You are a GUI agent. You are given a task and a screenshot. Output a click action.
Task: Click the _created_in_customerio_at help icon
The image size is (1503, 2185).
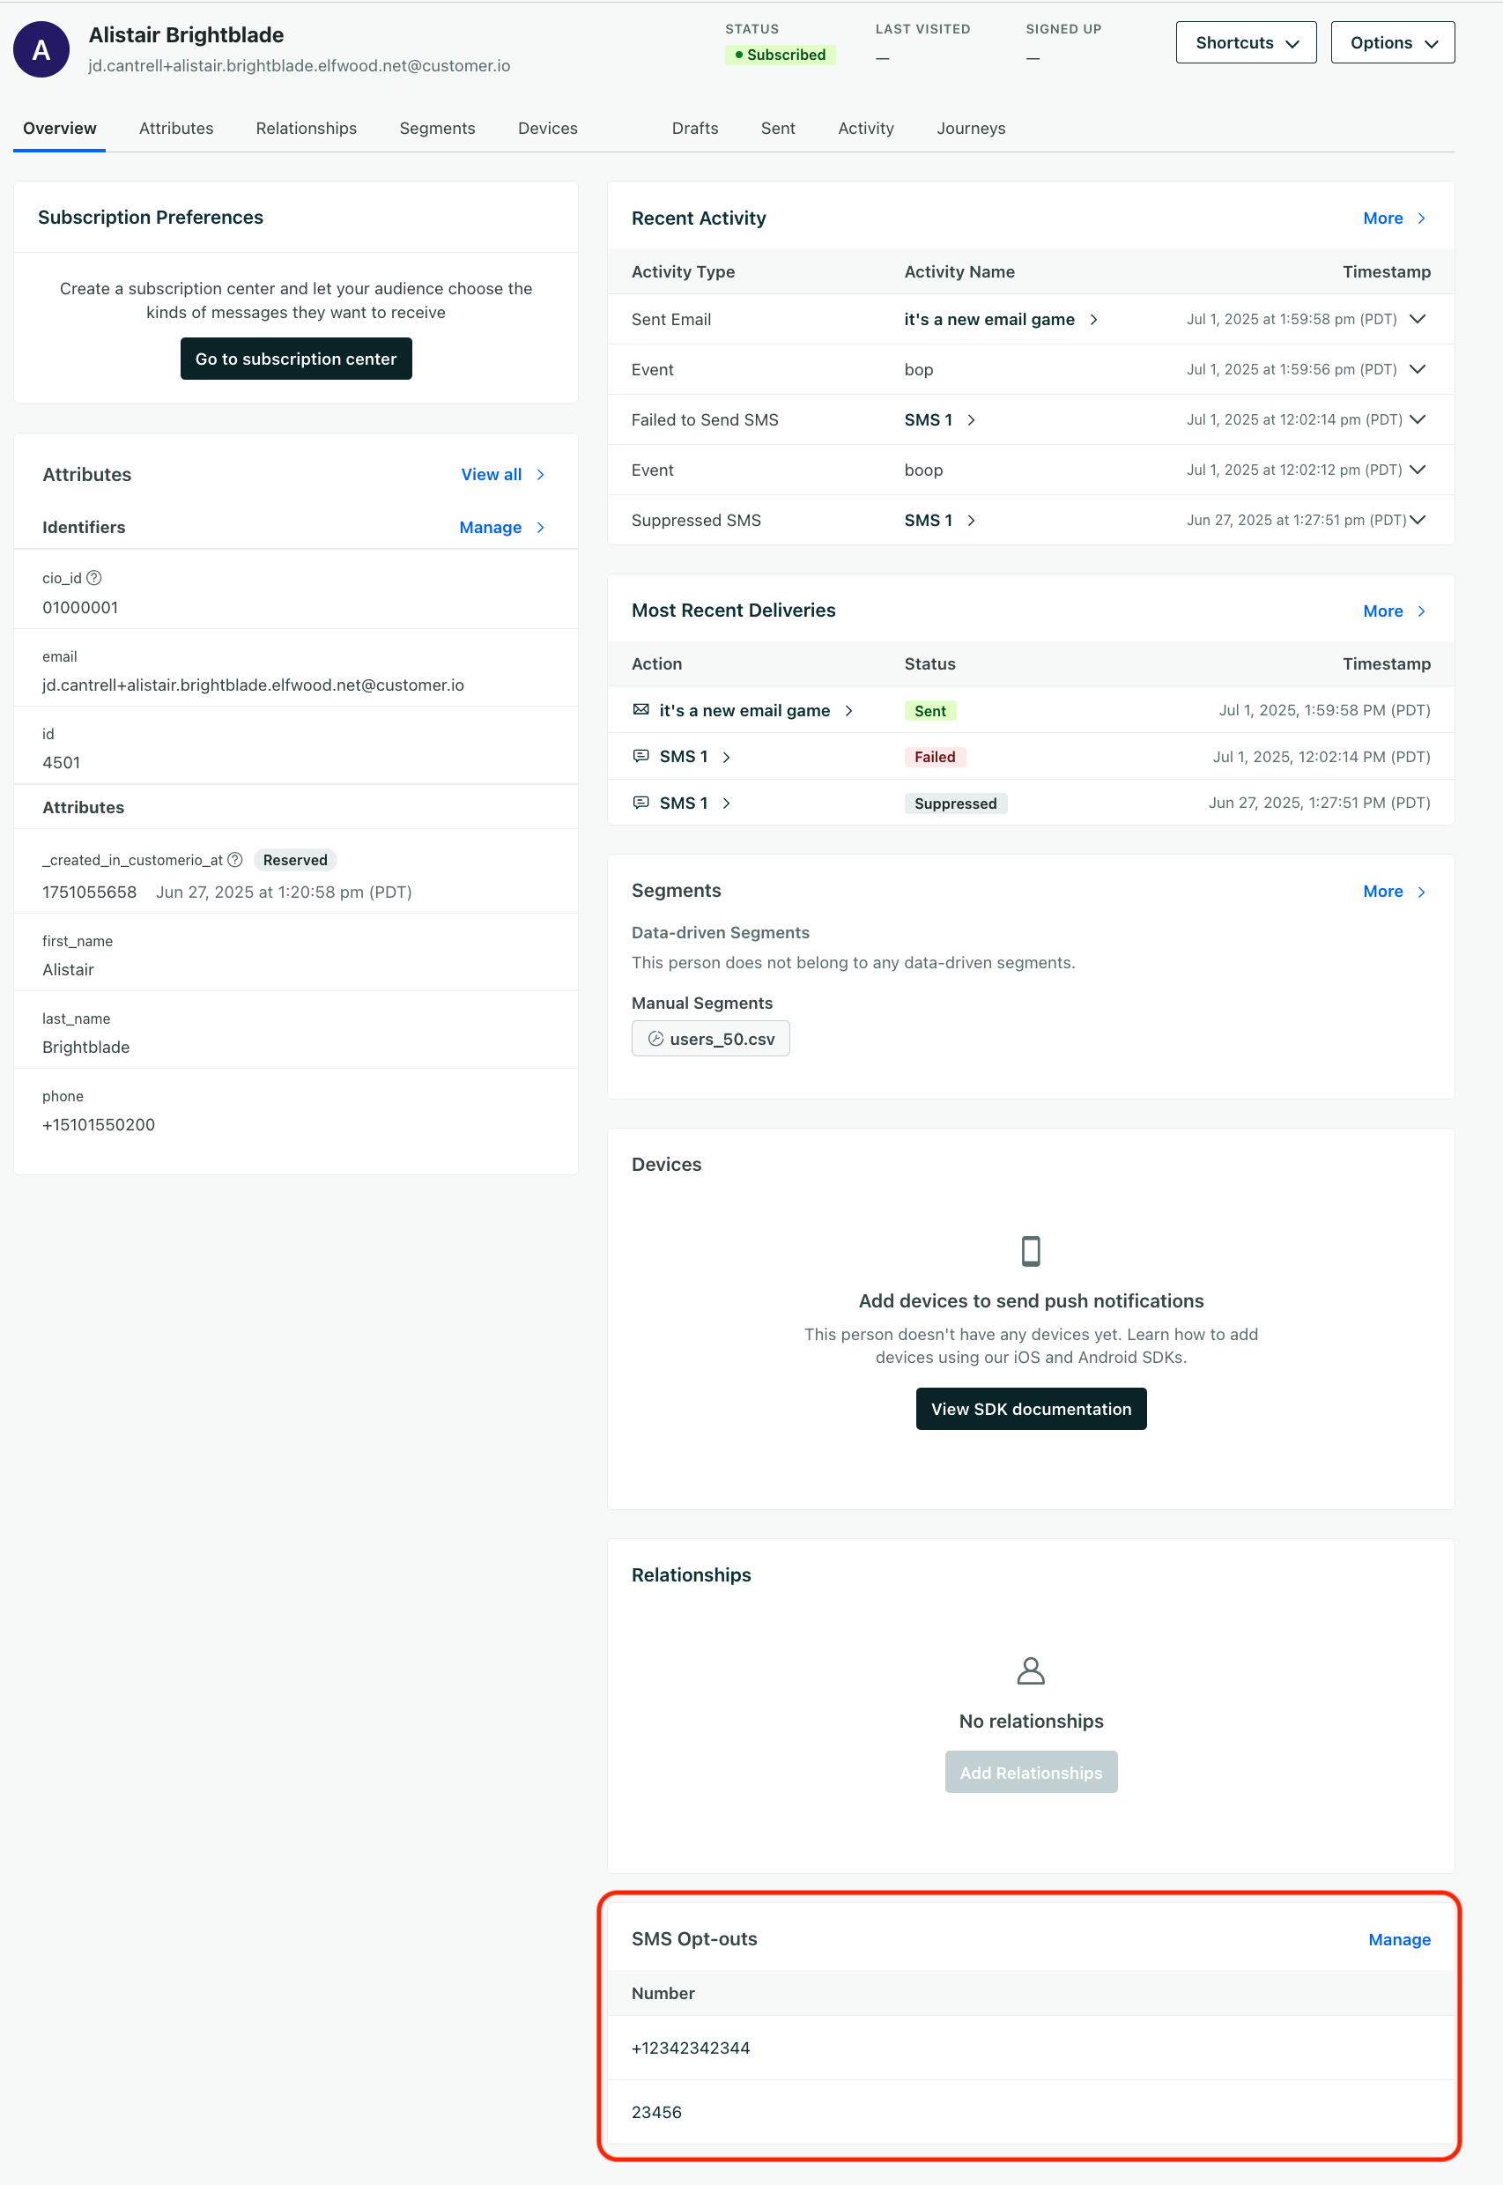(235, 860)
